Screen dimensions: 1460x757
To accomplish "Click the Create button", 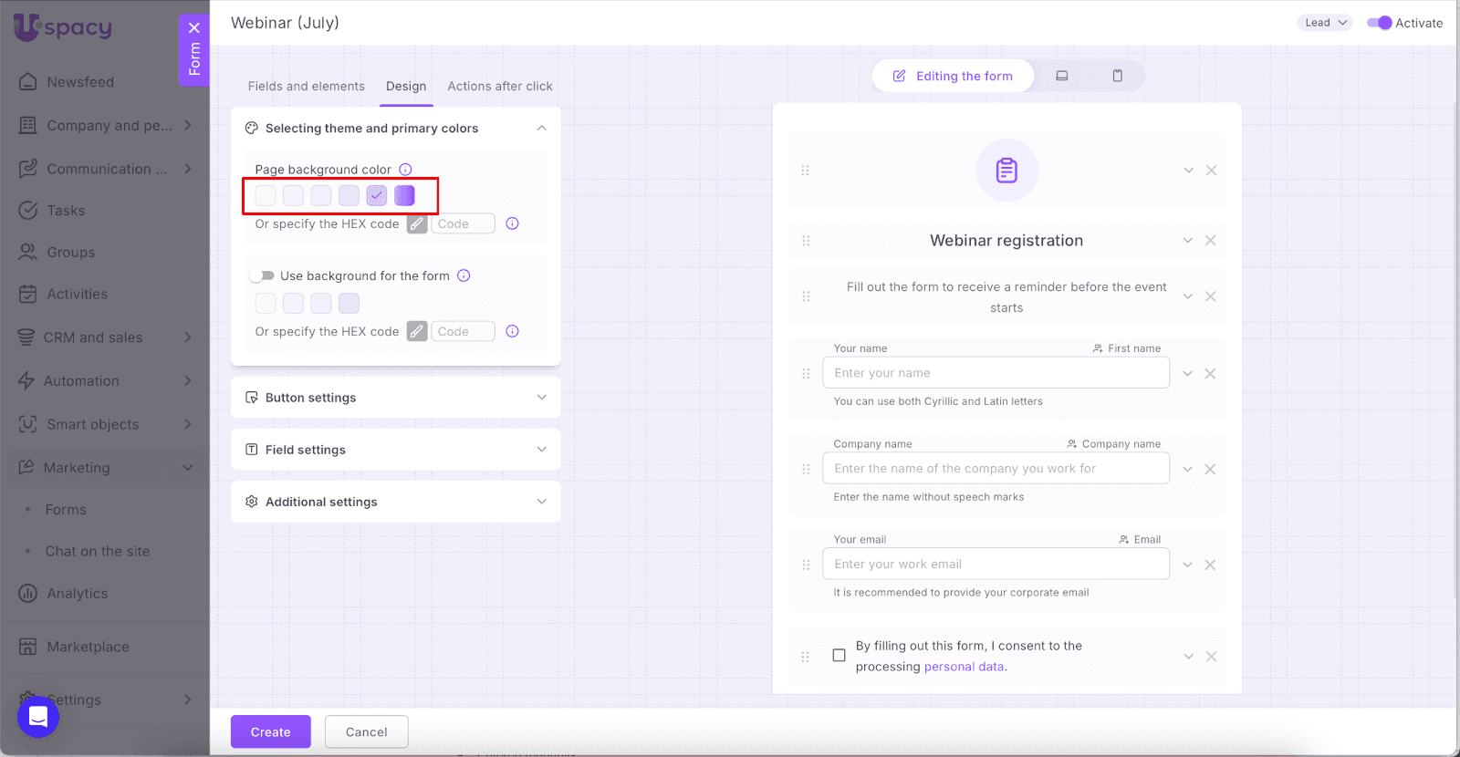I will click(270, 731).
